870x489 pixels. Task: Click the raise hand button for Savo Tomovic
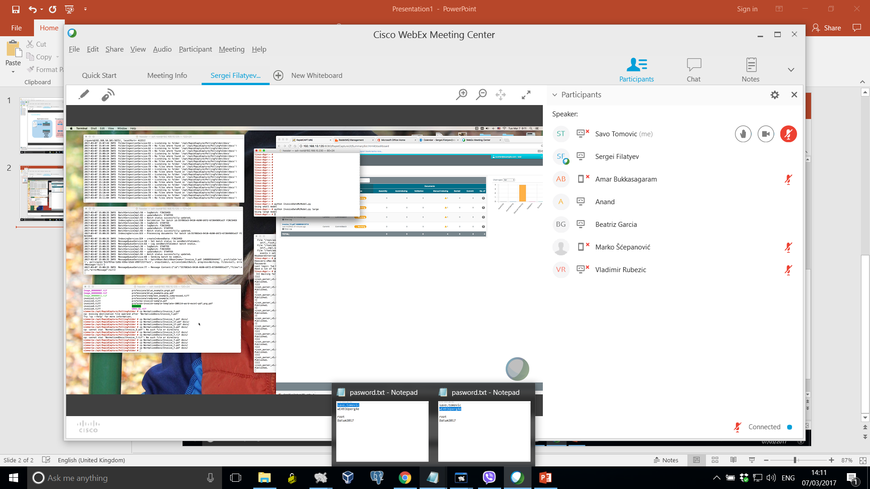743,134
